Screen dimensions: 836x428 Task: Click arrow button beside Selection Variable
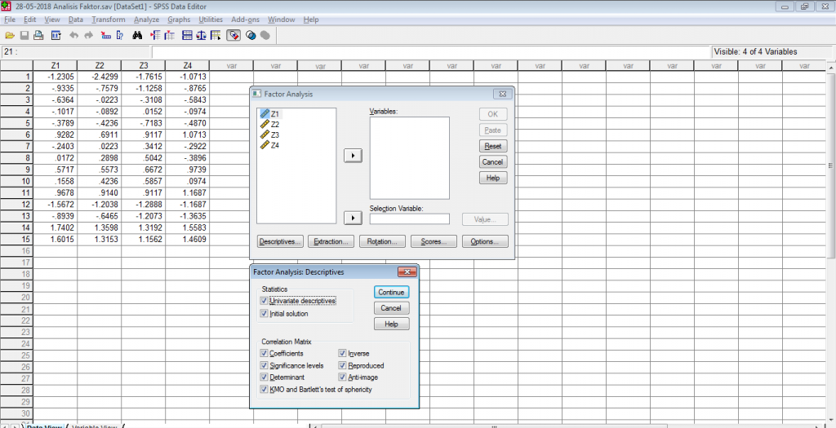pyautogui.click(x=353, y=218)
